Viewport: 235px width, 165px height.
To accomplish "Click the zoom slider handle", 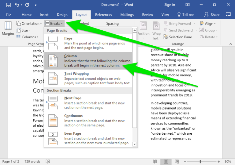I will click(x=200, y=162).
